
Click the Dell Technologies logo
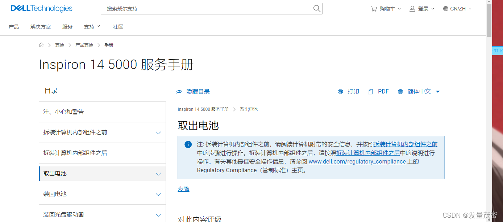41,8
